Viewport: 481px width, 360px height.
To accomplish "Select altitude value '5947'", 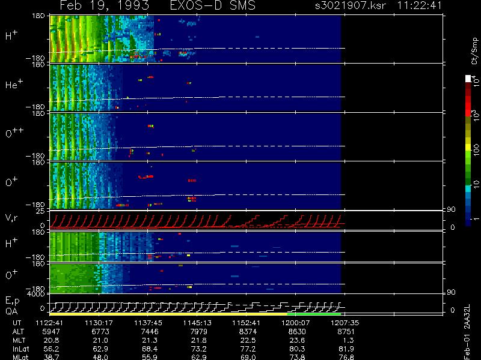I will pos(51,332).
